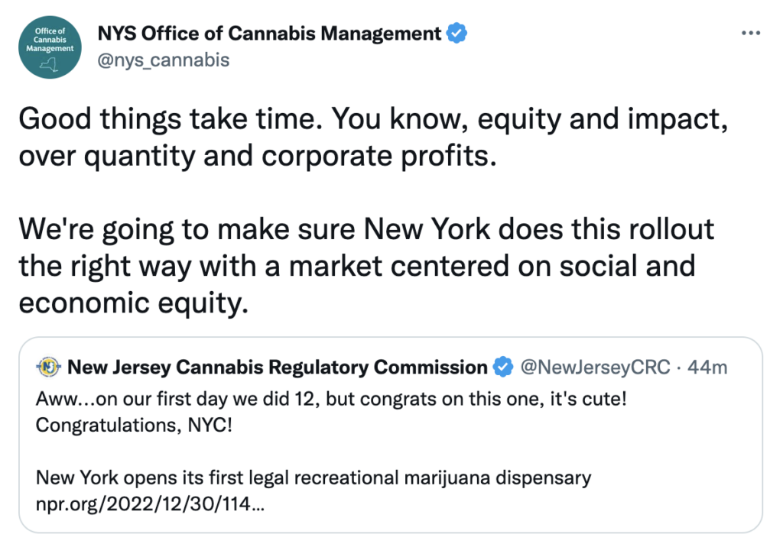Click the verified badge beside NYS Office name

click(457, 34)
